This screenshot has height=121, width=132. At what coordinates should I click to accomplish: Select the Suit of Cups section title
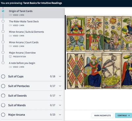click(16, 76)
